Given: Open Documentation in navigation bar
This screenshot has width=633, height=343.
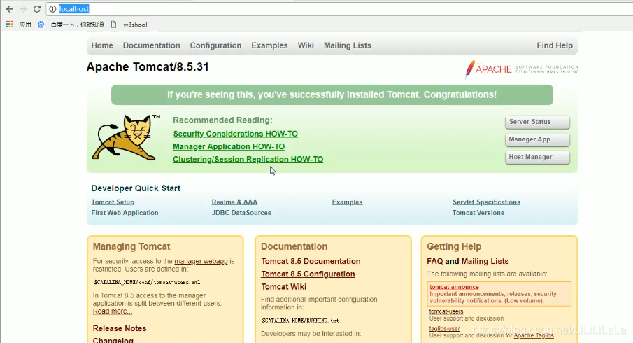Looking at the screenshot, I should click(x=151, y=45).
